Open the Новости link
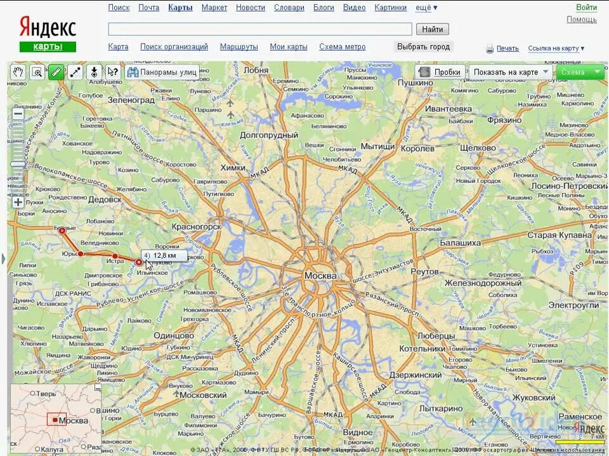This screenshot has width=609, height=456. [x=251, y=8]
